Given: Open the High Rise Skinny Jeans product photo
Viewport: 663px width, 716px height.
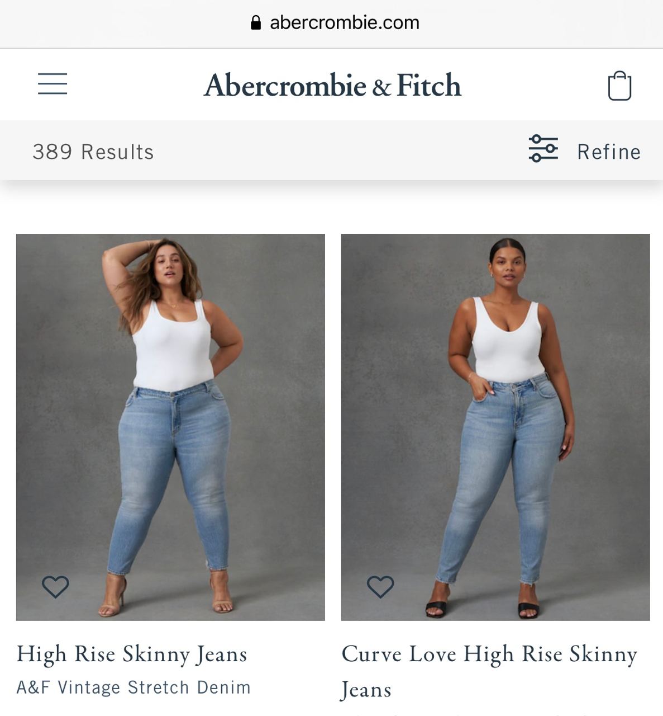Looking at the screenshot, I should tap(170, 427).
